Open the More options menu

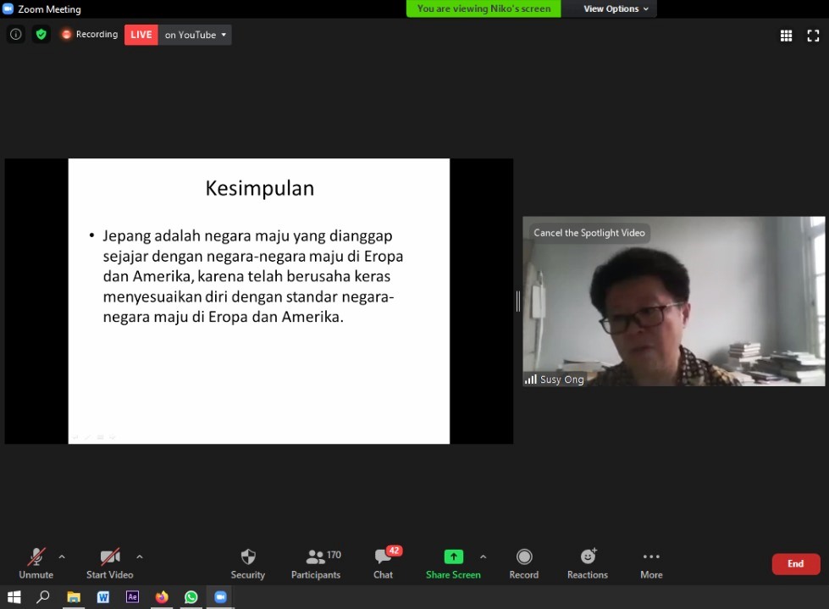pos(651,563)
